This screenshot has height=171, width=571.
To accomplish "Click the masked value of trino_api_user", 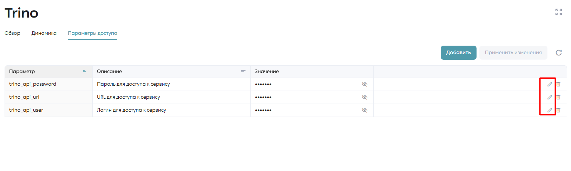I will (x=263, y=110).
